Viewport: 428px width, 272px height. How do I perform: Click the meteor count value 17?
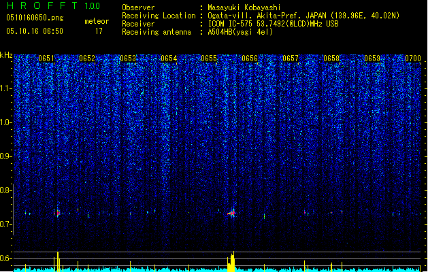pyautogui.click(x=99, y=31)
